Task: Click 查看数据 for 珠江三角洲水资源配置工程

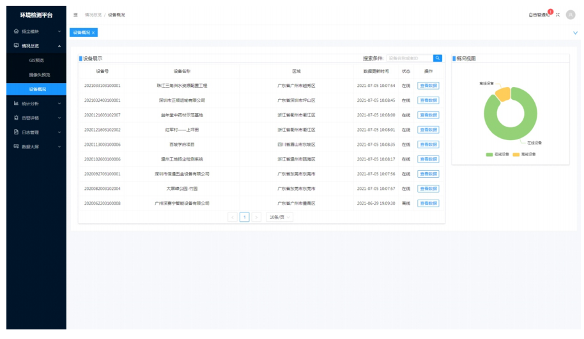Action: (x=428, y=86)
